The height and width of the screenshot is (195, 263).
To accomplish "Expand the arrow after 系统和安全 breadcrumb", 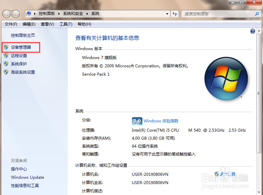I will tap(87, 14).
